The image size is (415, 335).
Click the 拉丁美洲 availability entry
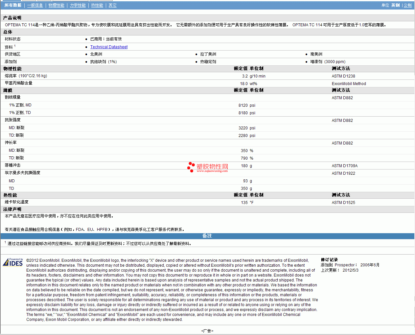(x=208, y=54)
